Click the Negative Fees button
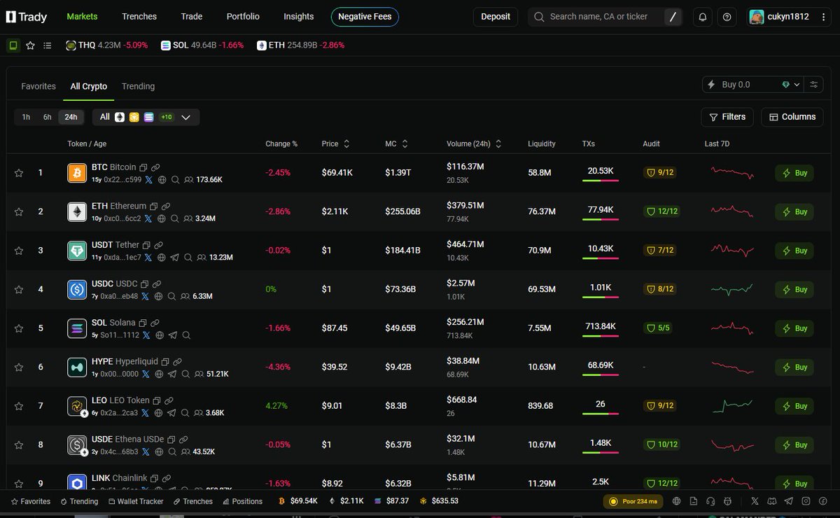The height and width of the screenshot is (518, 840). click(x=365, y=17)
